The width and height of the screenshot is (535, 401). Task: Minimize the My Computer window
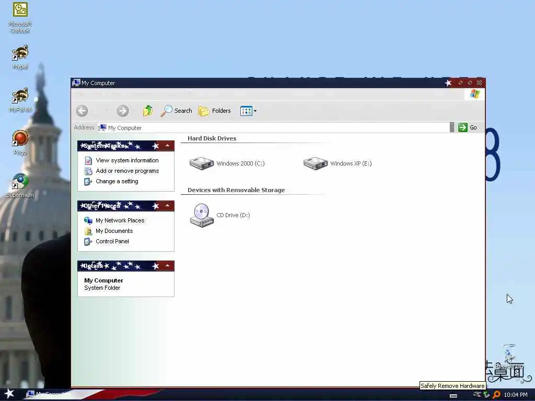click(x=461, y=83)
